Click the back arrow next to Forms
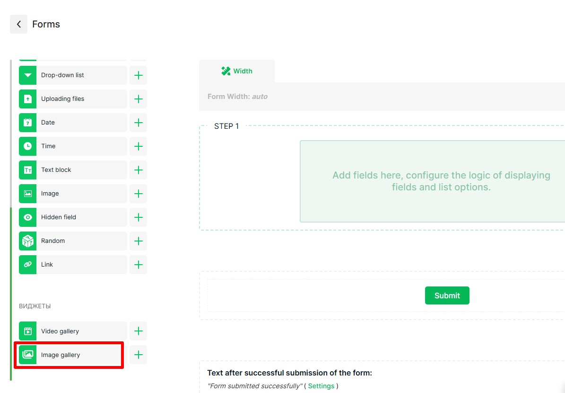This screenshot has height=393, width=565. coord(18,24)
